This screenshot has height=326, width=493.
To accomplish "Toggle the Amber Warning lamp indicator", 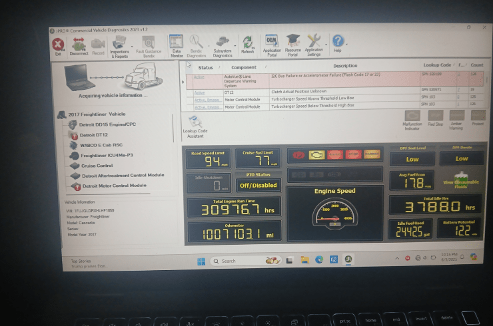I will 456,118.
